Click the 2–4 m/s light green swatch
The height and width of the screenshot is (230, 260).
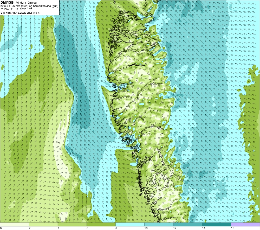pos(43,224)
